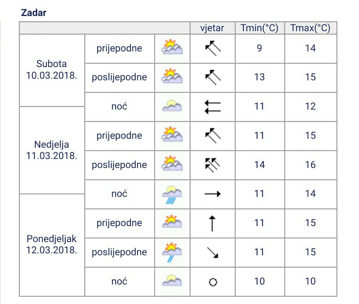
Task: Click the Zadar city heading
Action: (x=34, y=12)
